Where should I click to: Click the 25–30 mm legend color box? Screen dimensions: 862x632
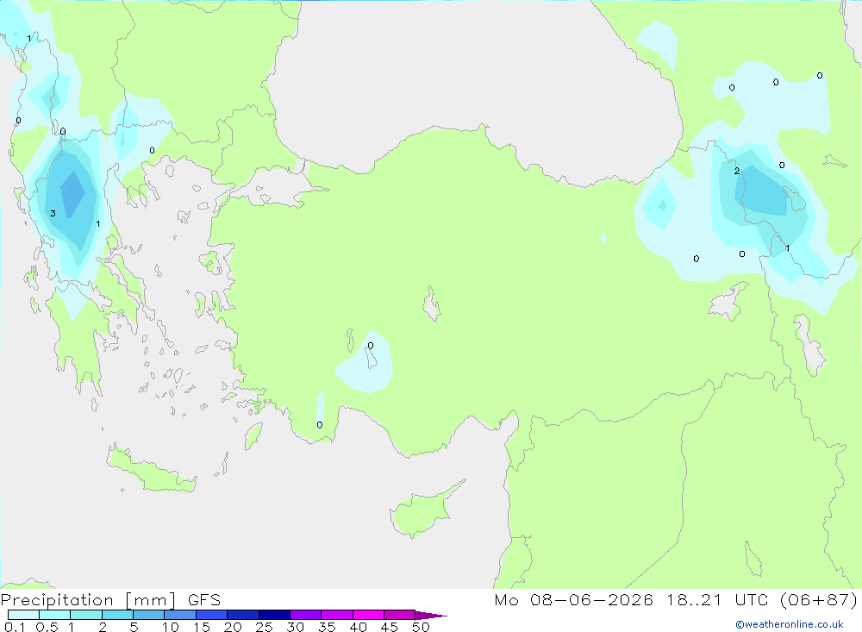click(x=274, y=615)
